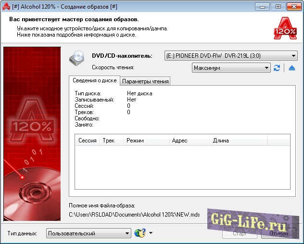Expand the Скорость чтения speed dropdown

(x=231, y=68)
